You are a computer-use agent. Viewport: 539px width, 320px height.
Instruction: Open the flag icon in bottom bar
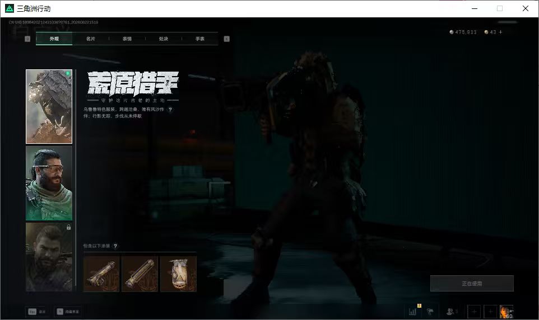[x=430, y=312]
